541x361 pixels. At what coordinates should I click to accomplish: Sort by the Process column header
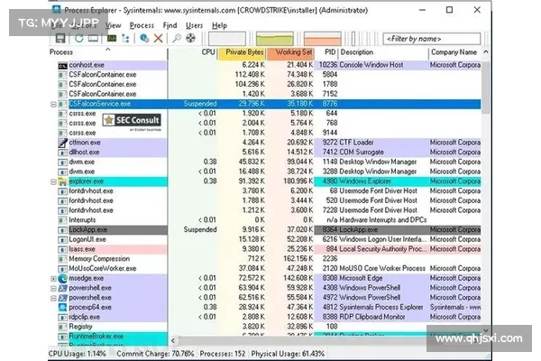pos(108,52)
